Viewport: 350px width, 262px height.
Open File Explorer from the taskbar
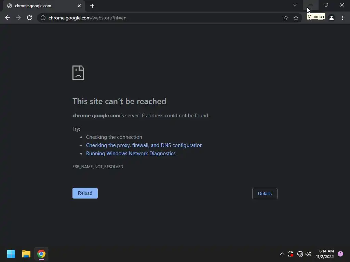(x=26, y=254)
